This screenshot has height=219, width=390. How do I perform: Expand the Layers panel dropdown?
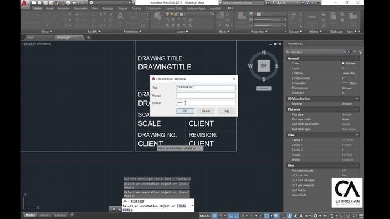pos(182,32)
